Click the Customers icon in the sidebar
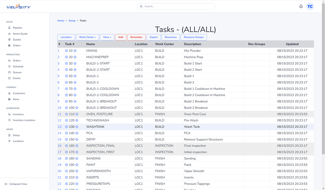The width and height of the screenshot is (325, 190). 10,93
